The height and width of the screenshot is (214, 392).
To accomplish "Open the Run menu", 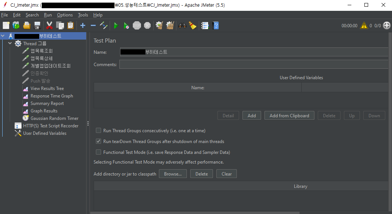I will 48,15.
